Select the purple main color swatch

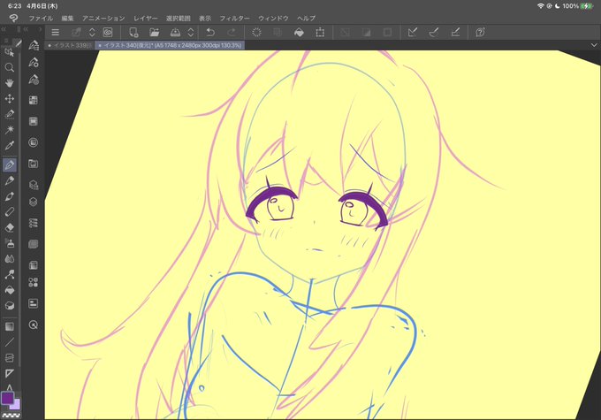[7, 398]
